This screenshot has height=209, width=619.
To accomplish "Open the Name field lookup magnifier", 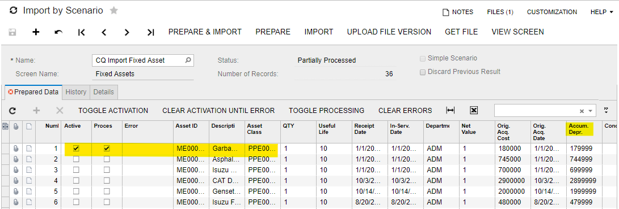I will click(x=188, y=60).
